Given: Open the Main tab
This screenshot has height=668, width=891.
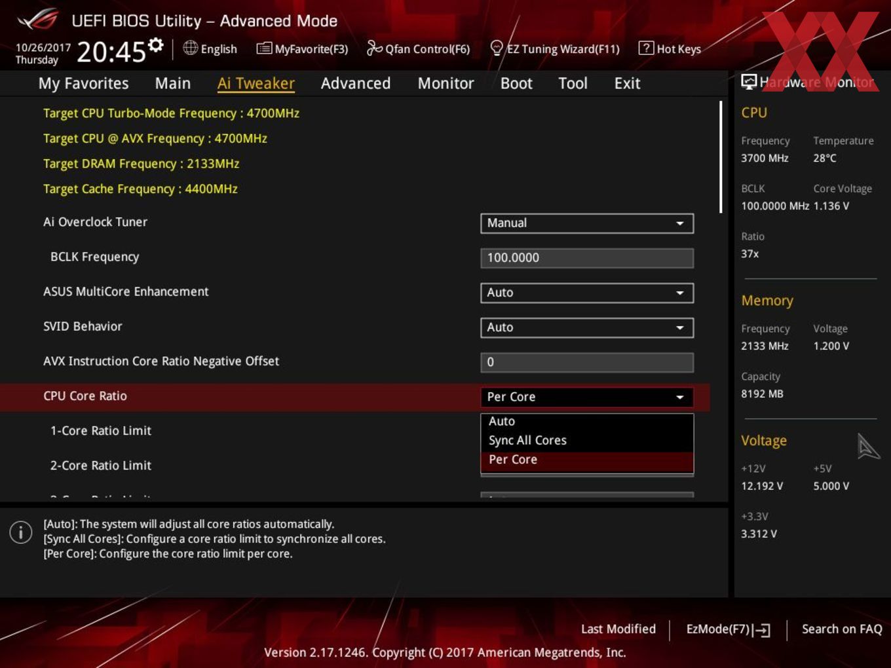Looking at the screenshot, I should [x=173, y=83].
